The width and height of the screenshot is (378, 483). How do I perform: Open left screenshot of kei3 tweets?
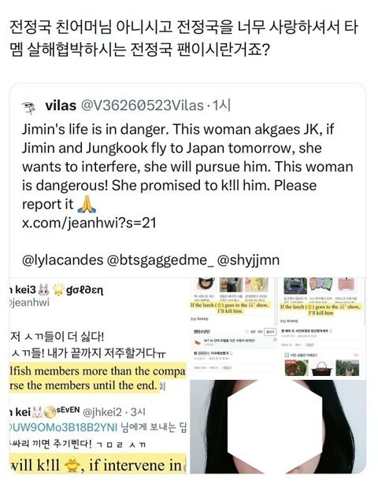pyautogui.click(x=98, y=375)
